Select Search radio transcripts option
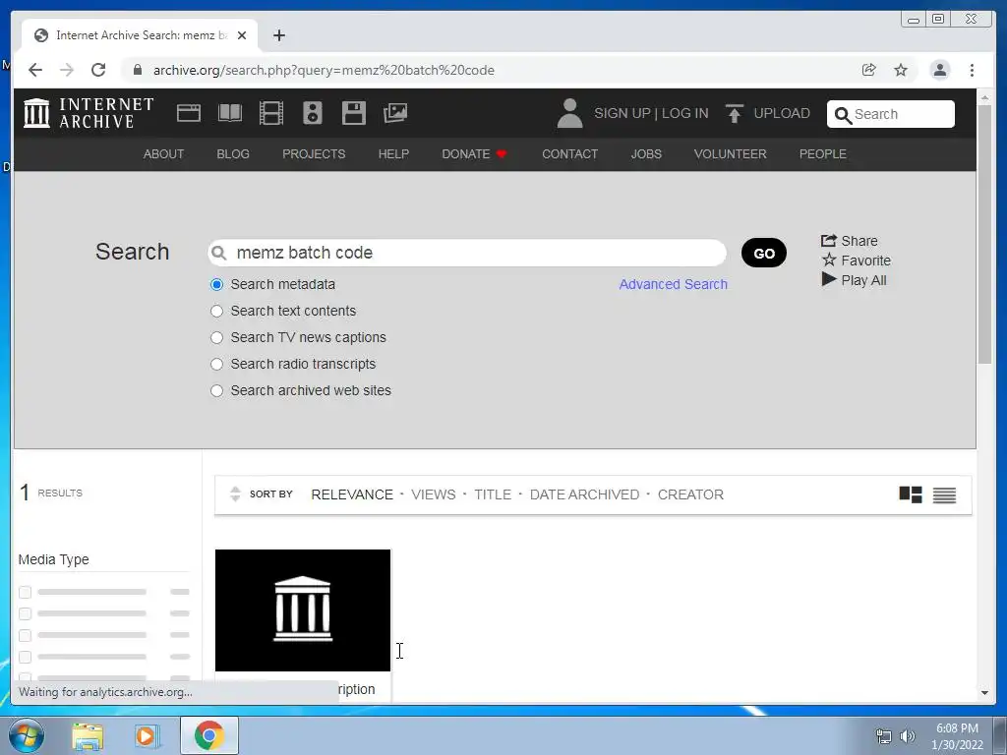The height and width of the screenshot is (755, 1007). coord(217,364)
